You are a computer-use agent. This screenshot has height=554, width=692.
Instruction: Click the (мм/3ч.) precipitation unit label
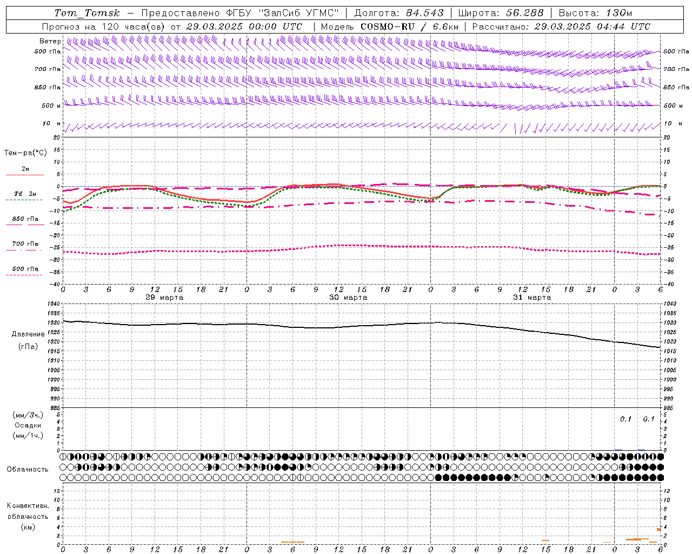tap(28, 415)
